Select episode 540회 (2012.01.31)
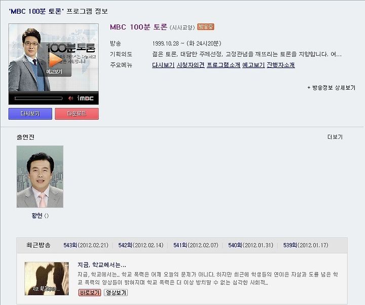Viewport: 365px width, 305px height. point(251,245)
